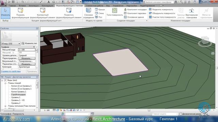Close the Диспетчер проектов panel
The image size is (218, 122).
[37, 77]
